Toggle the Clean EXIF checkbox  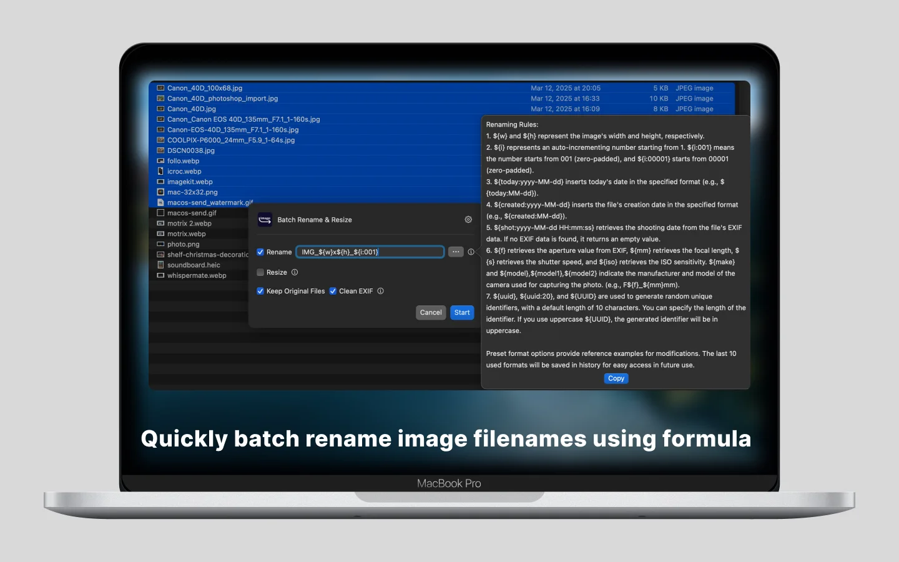[x=333, y=291]
